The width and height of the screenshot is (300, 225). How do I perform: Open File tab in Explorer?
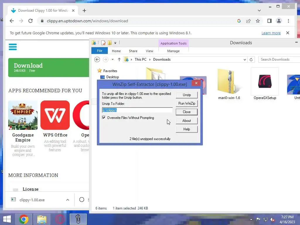pyautogui.click(x=100, y=51)
